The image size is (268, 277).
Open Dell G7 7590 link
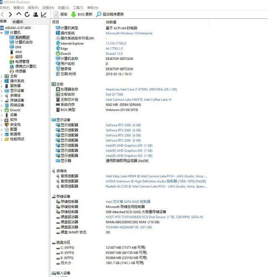114,95
